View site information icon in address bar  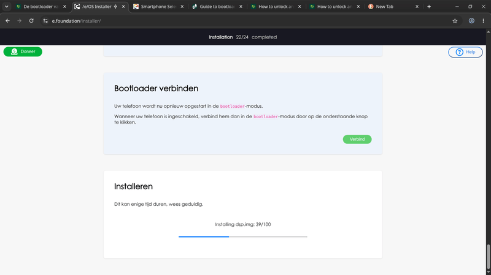tap(45, 21)
